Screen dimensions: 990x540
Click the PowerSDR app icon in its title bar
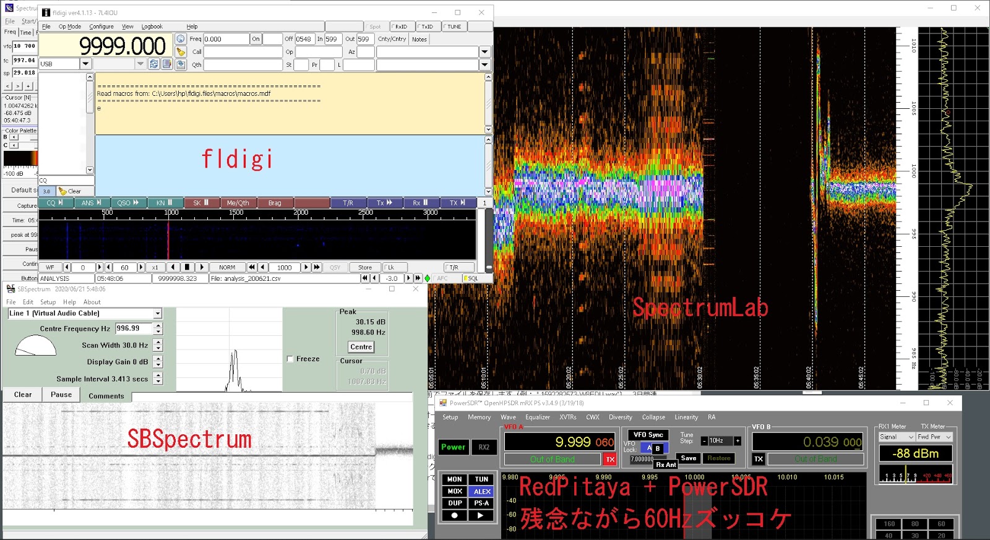pyautogui.click(x=442, y=403)
